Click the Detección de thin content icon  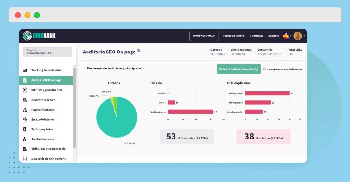point(25,159)
